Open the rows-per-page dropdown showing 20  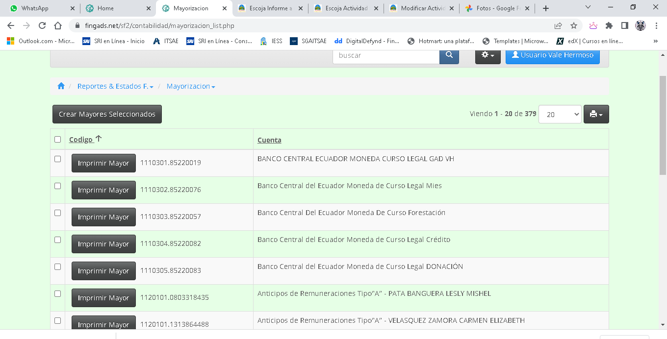(x=560, y=114)
